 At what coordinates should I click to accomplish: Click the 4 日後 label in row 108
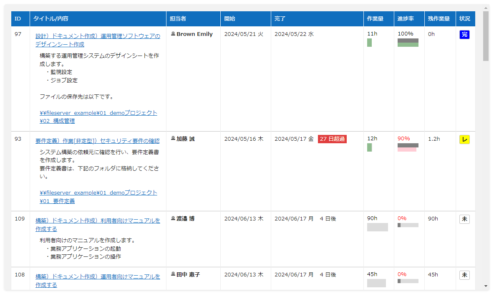click(328, 274)
